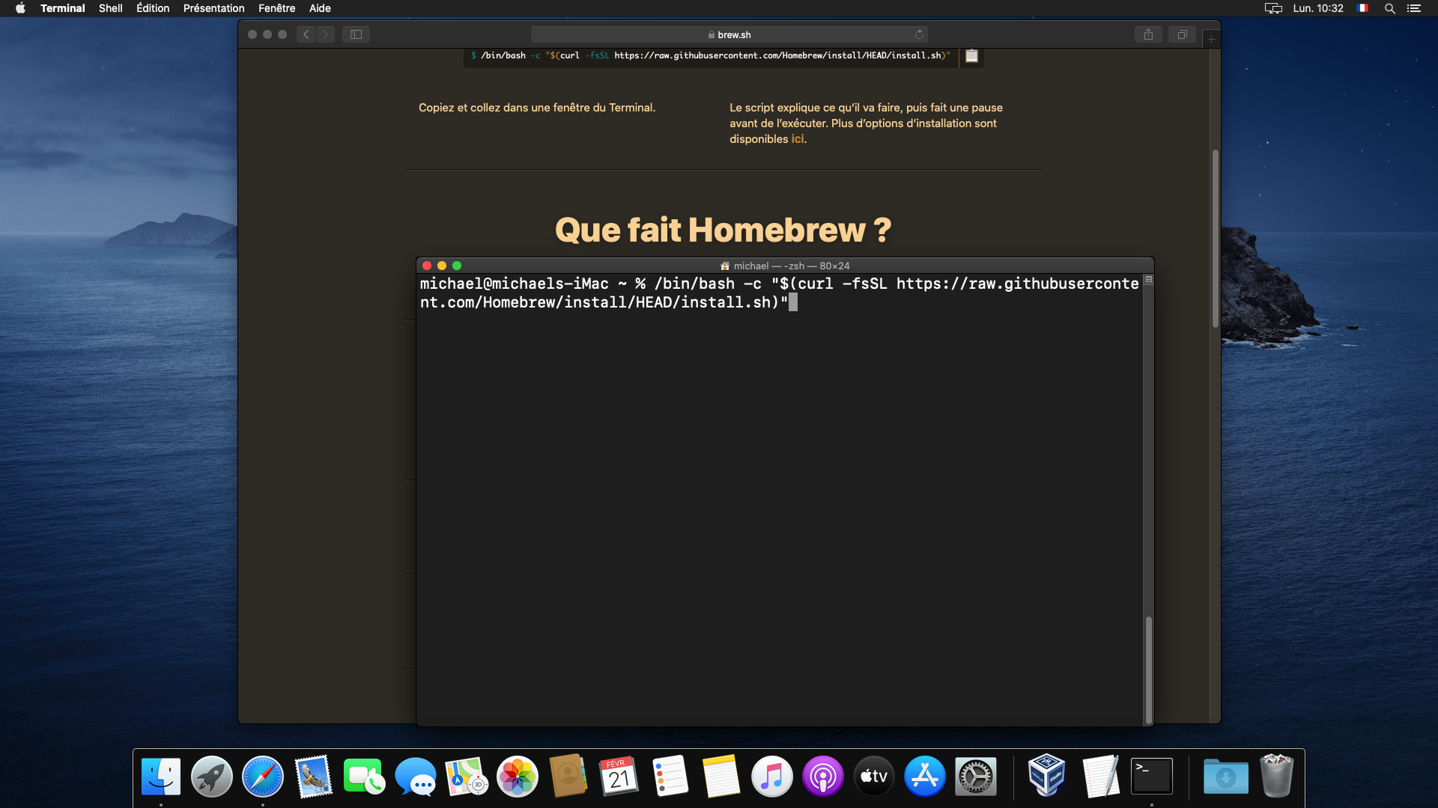Open the Trash from the Dock

(1277, 776)
